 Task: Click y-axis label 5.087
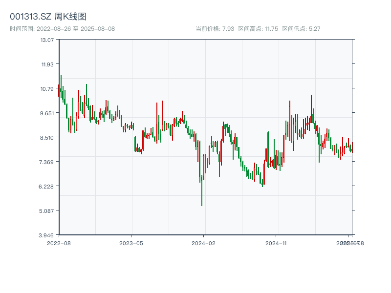coord(46,211)
